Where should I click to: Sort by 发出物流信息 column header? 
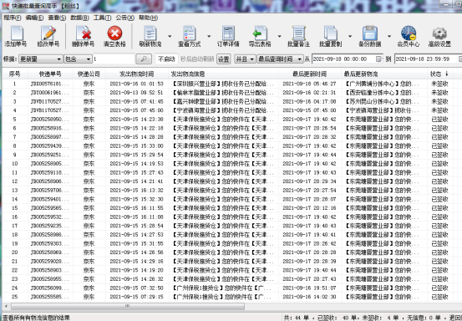tap(223, 74)
